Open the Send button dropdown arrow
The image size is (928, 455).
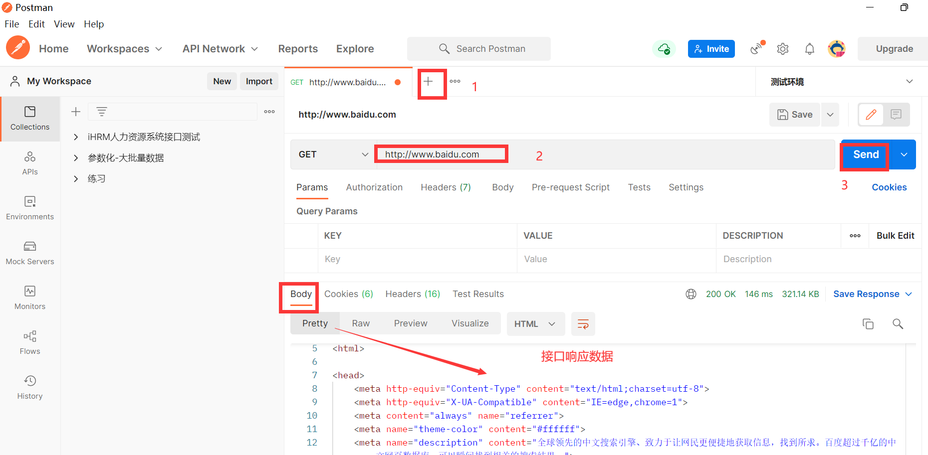click(x=904, y=154)
